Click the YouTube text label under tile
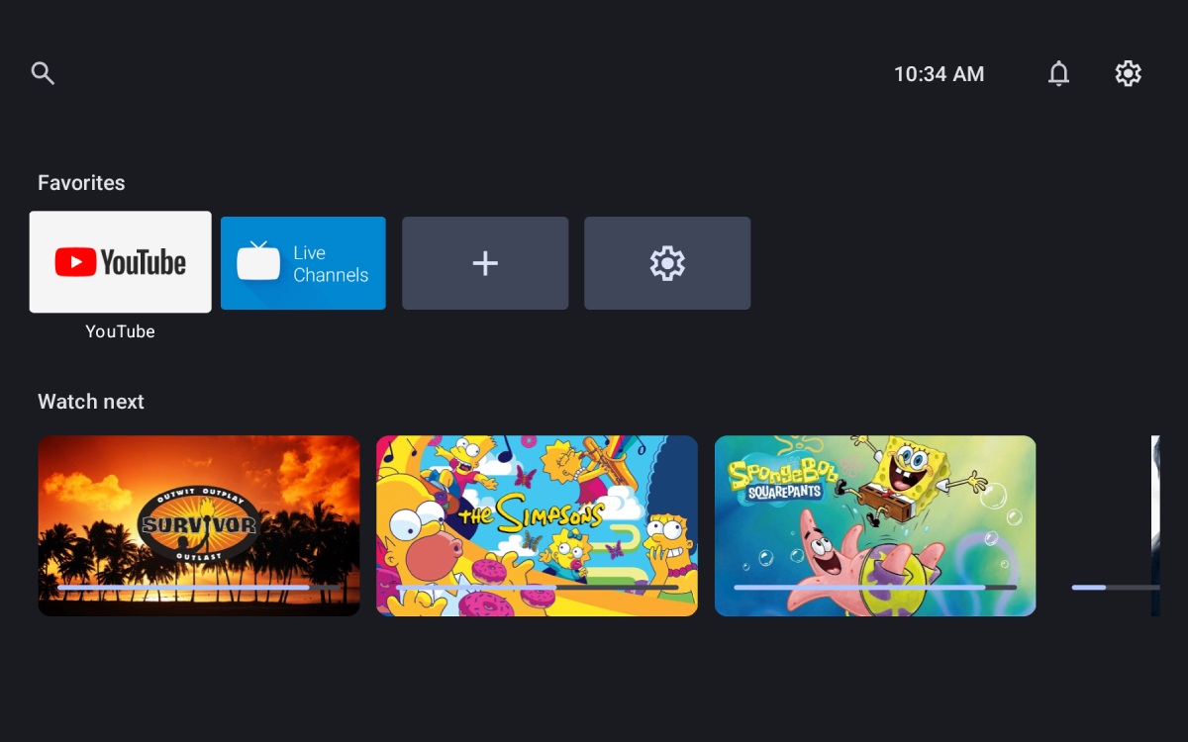 click(120, 331)
